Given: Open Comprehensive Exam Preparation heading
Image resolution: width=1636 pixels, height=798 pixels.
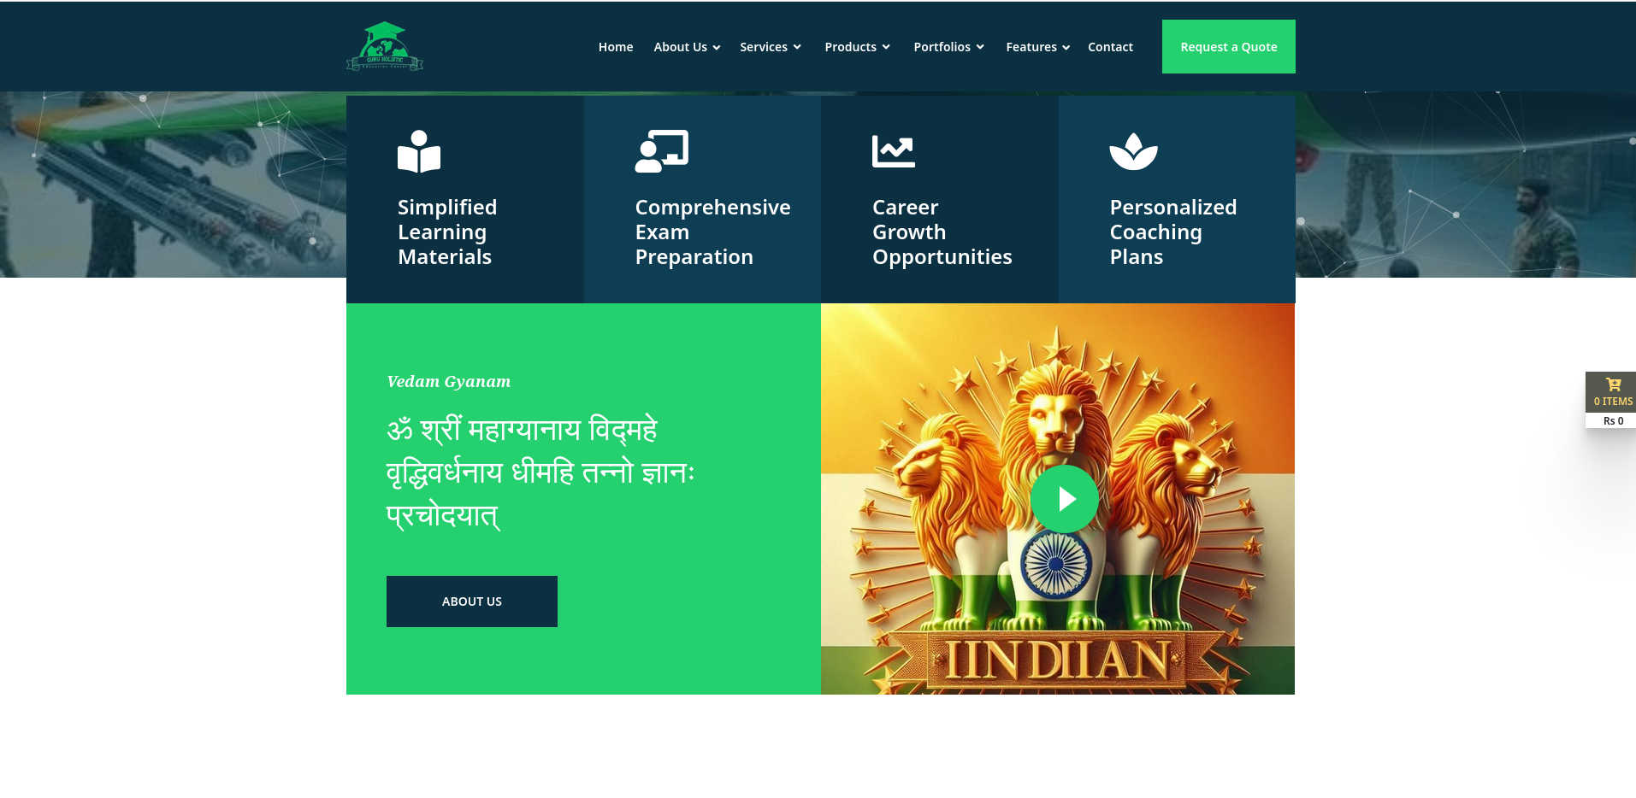Looking at the screenshot, I should [712, 232].
